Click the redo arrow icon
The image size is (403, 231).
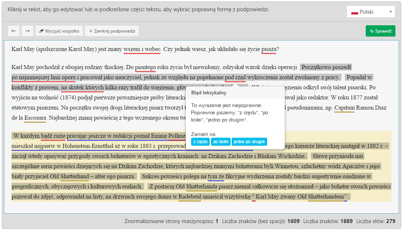click(27, 31)
